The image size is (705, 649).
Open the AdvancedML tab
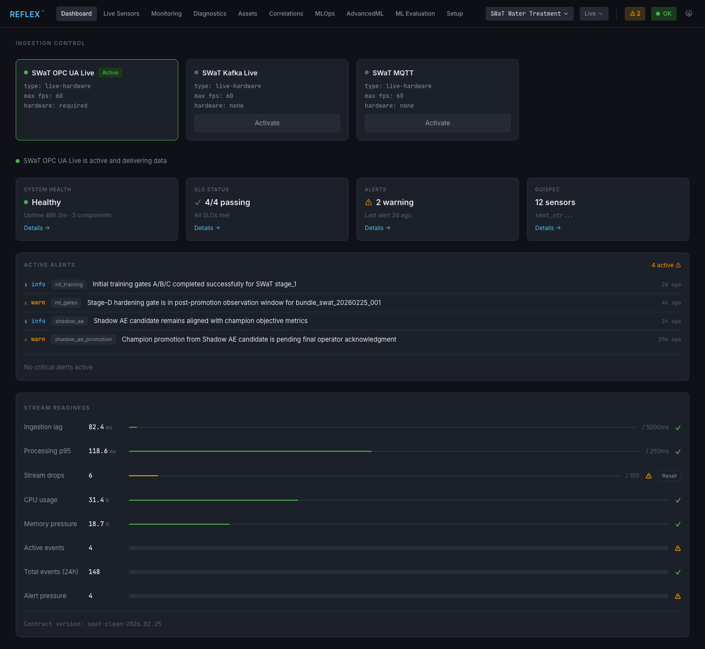(x=365, y=14)
